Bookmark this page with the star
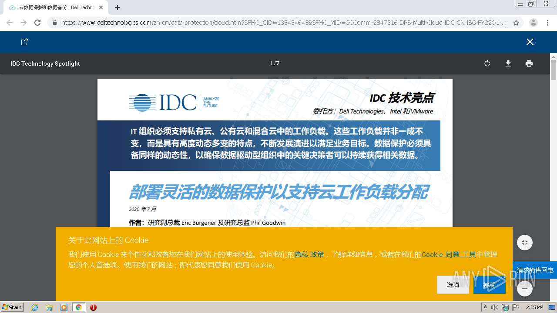This screenshot has height=313, width=557. click(x=516, y=23)
